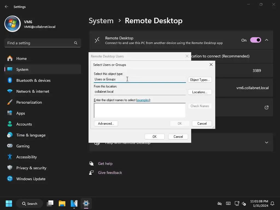The image size is (280, 210).
Task: Turn off the Remote Desktop toggle
Action: pos(256,40)
